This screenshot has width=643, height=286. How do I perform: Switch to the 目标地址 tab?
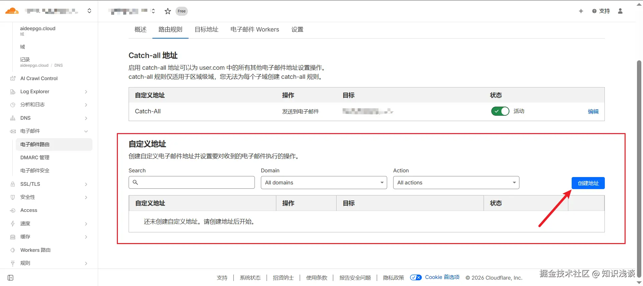[x=206, y=30]
